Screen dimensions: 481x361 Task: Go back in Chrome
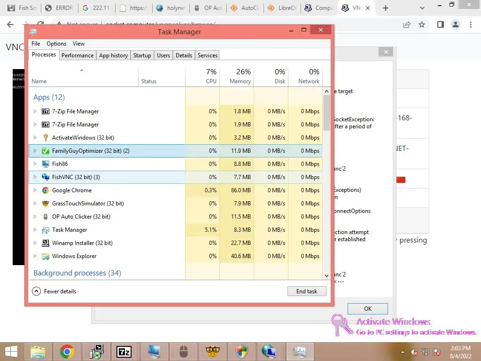coord(10,24)
